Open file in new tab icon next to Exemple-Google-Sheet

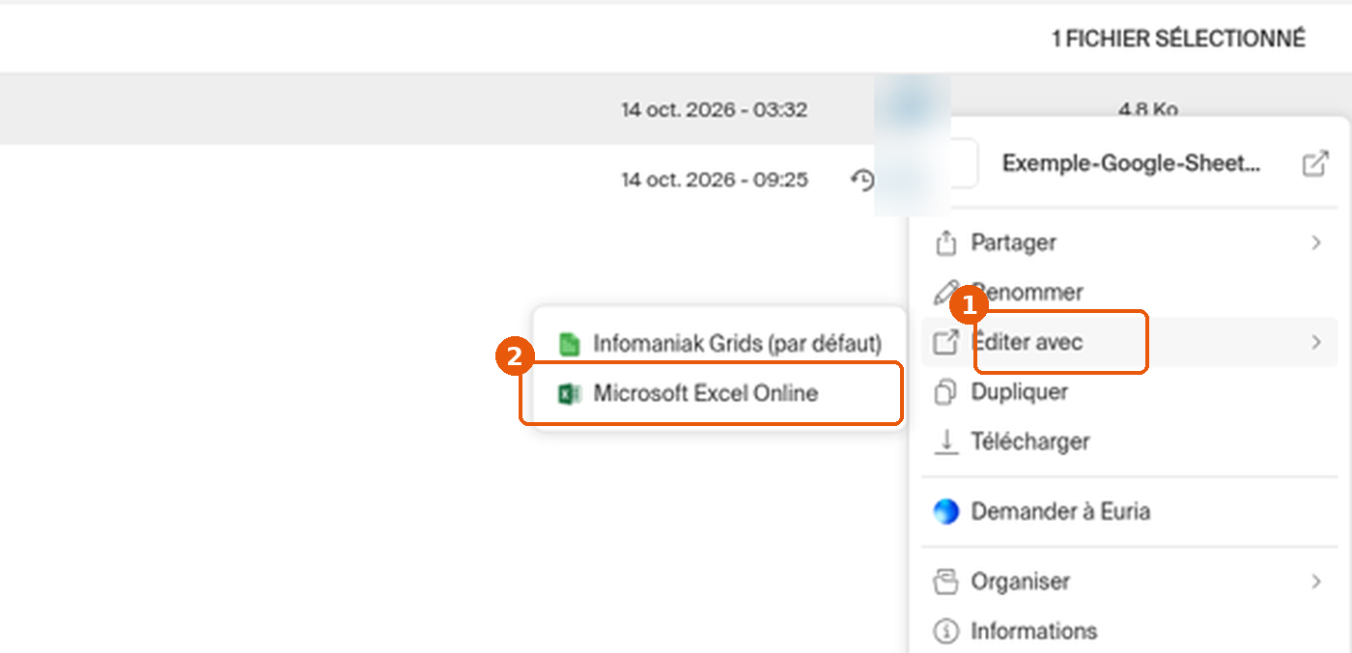point(1315,163)
